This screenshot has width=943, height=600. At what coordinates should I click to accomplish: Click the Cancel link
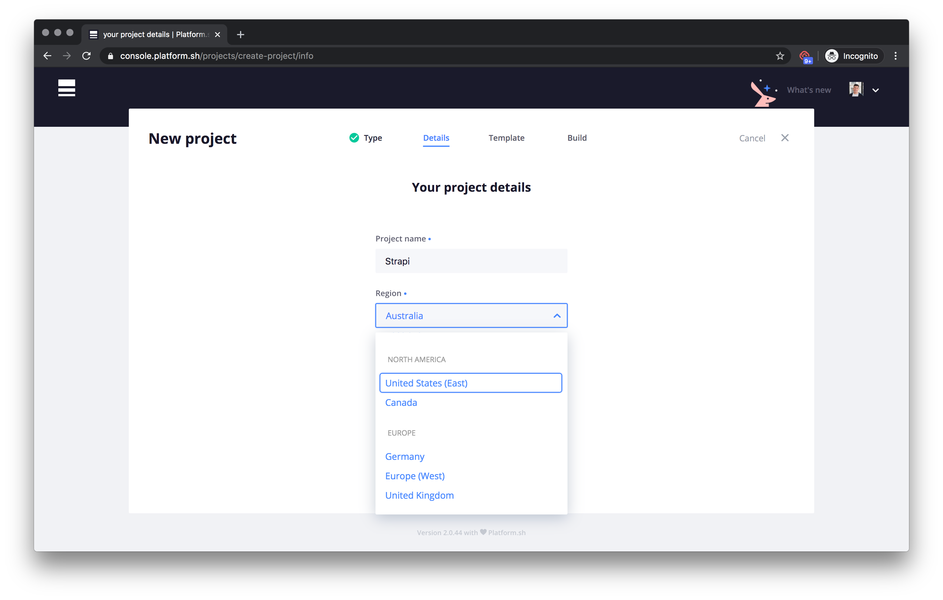752,138
